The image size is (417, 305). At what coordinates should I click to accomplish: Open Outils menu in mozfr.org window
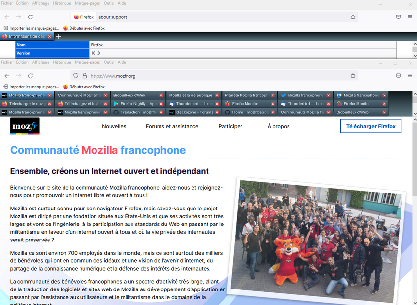click(109, 62)
